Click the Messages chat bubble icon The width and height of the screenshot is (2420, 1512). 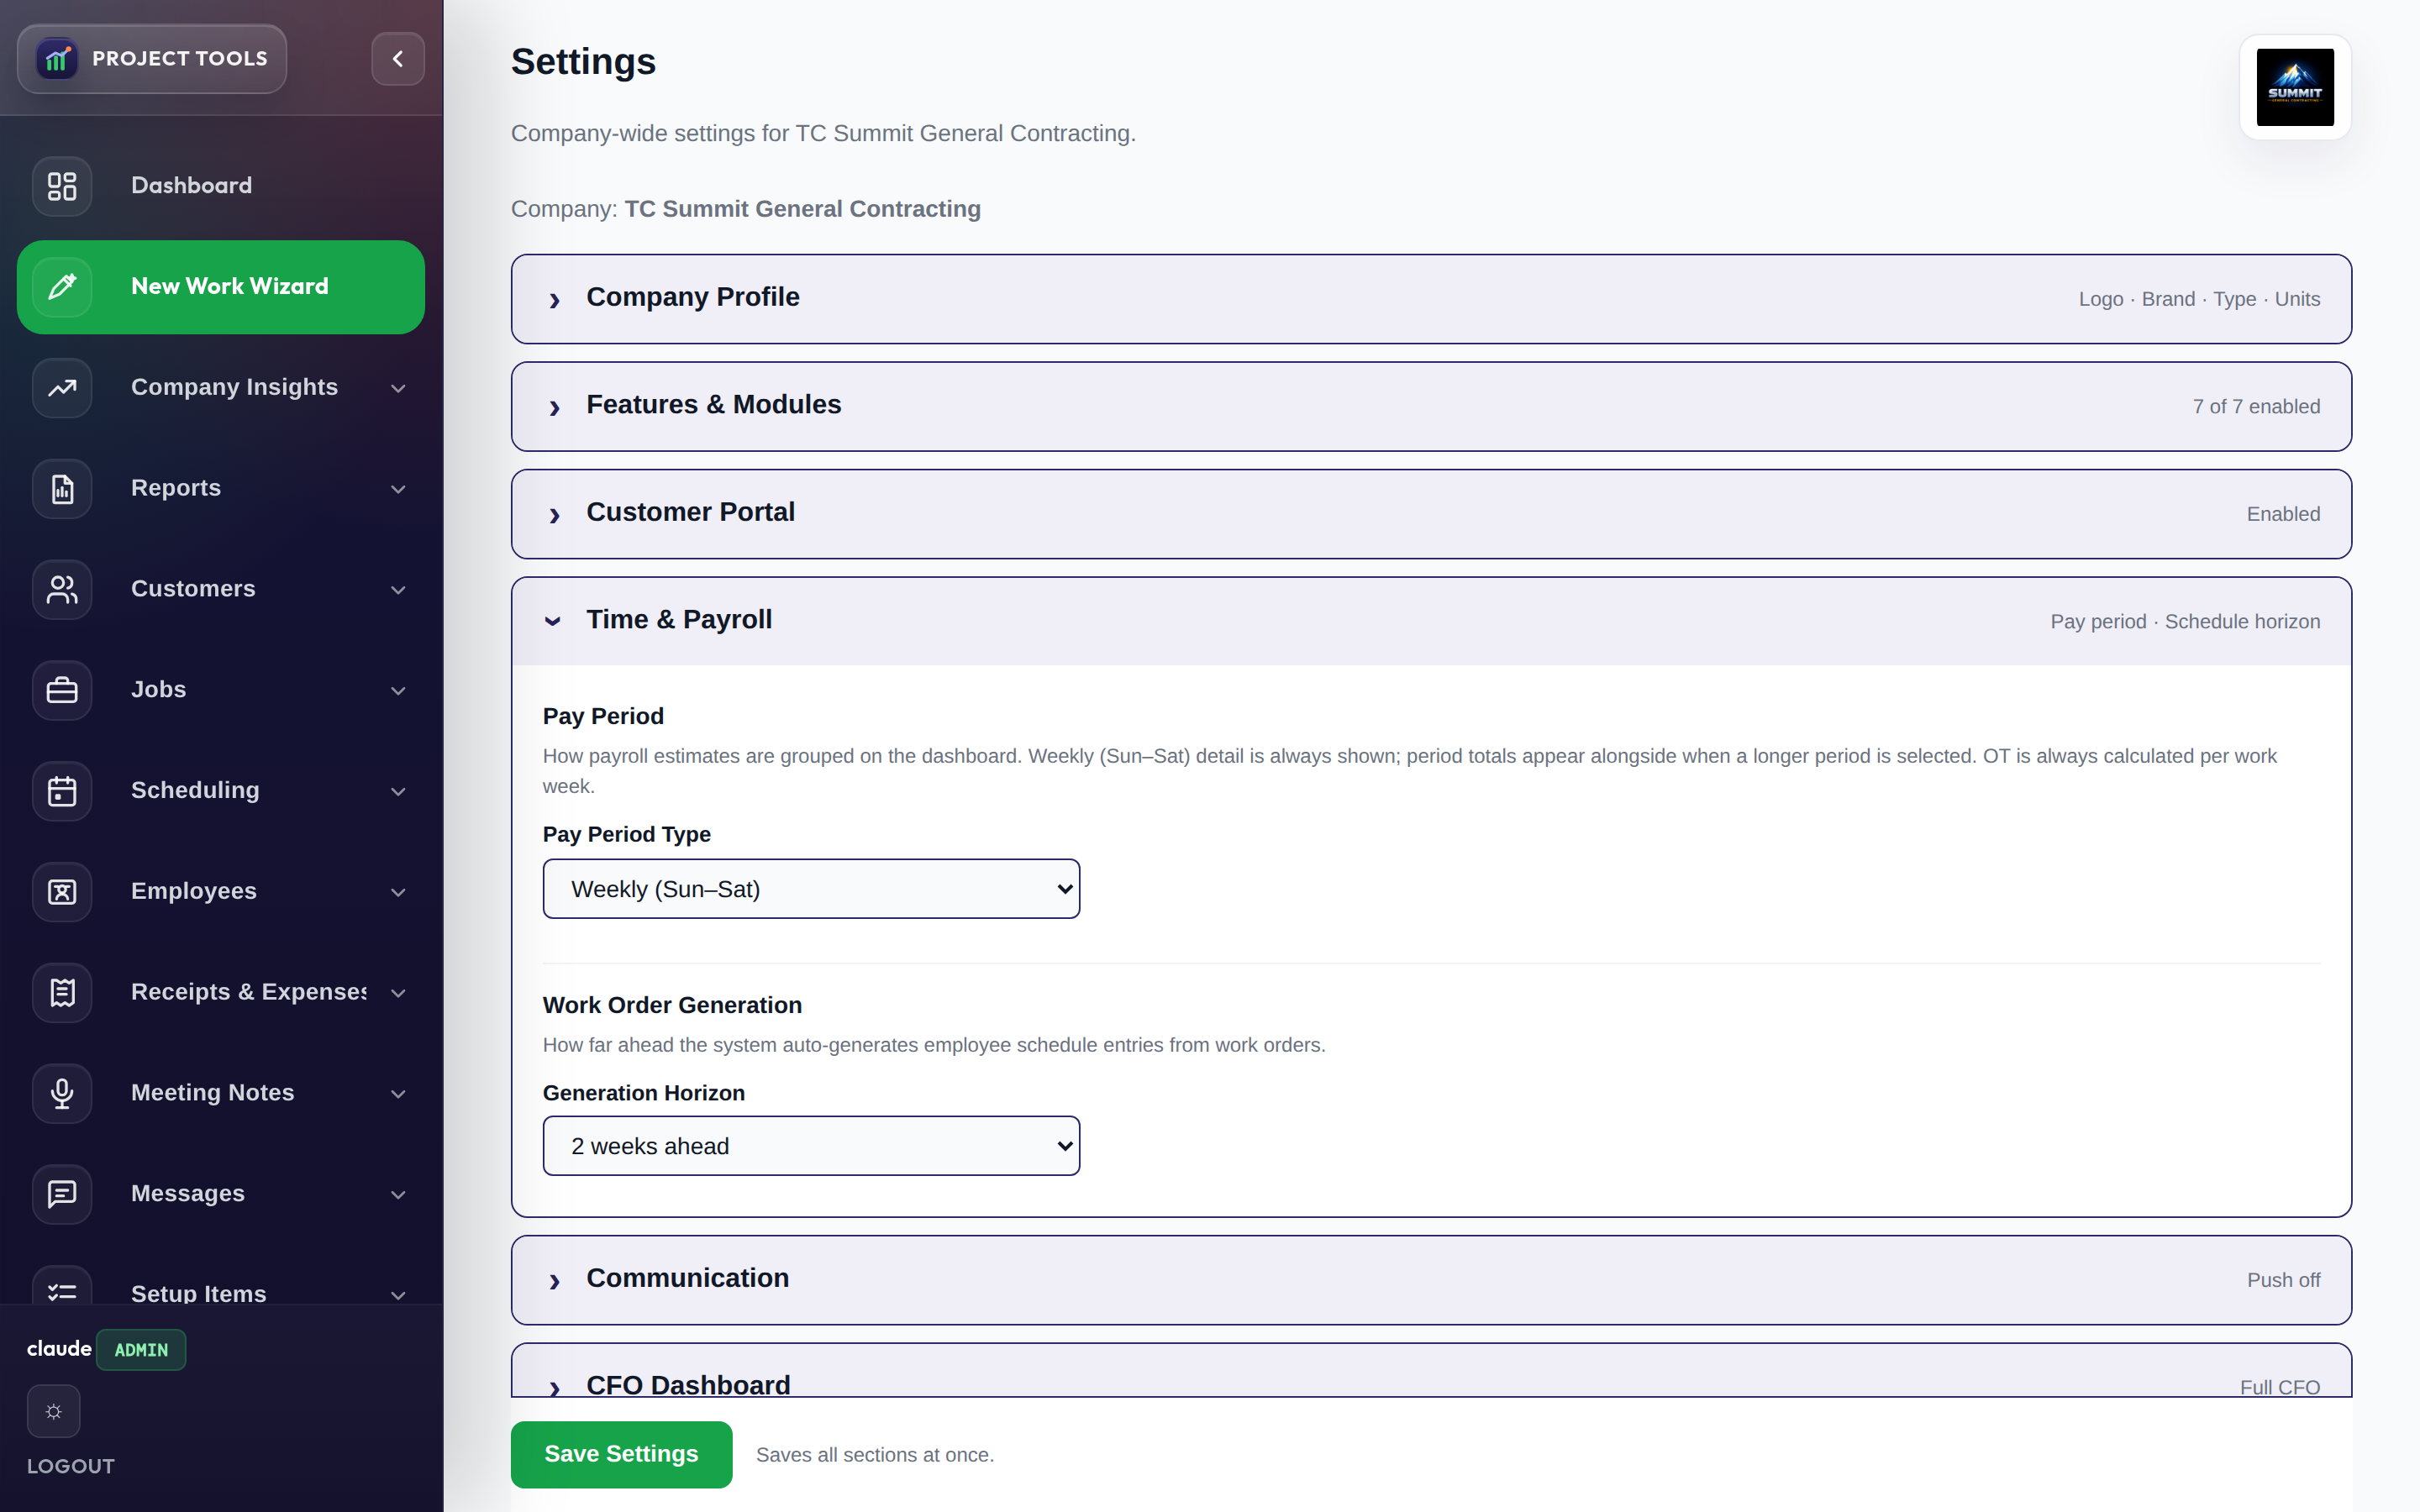click(x=62, y=1194)
